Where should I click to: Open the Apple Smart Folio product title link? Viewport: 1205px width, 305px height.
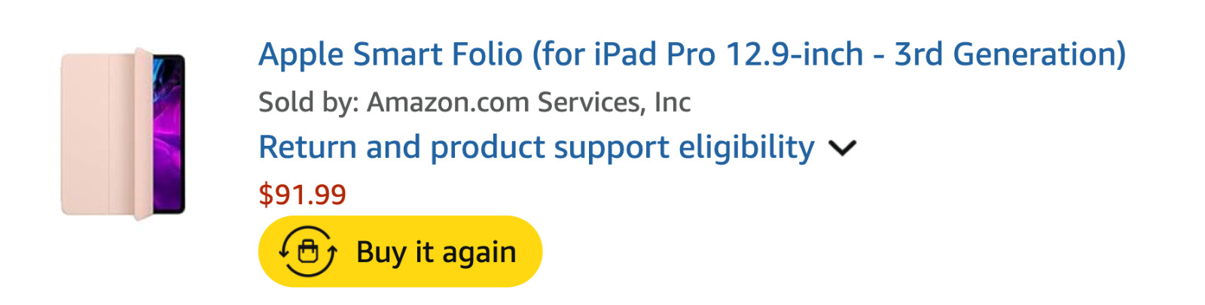691,55
